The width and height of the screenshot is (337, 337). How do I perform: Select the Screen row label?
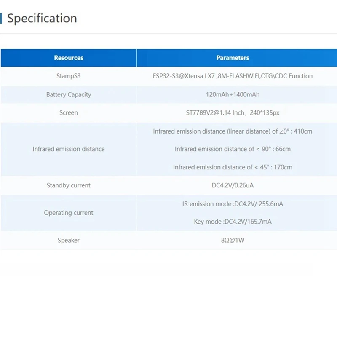click(69, 113)
